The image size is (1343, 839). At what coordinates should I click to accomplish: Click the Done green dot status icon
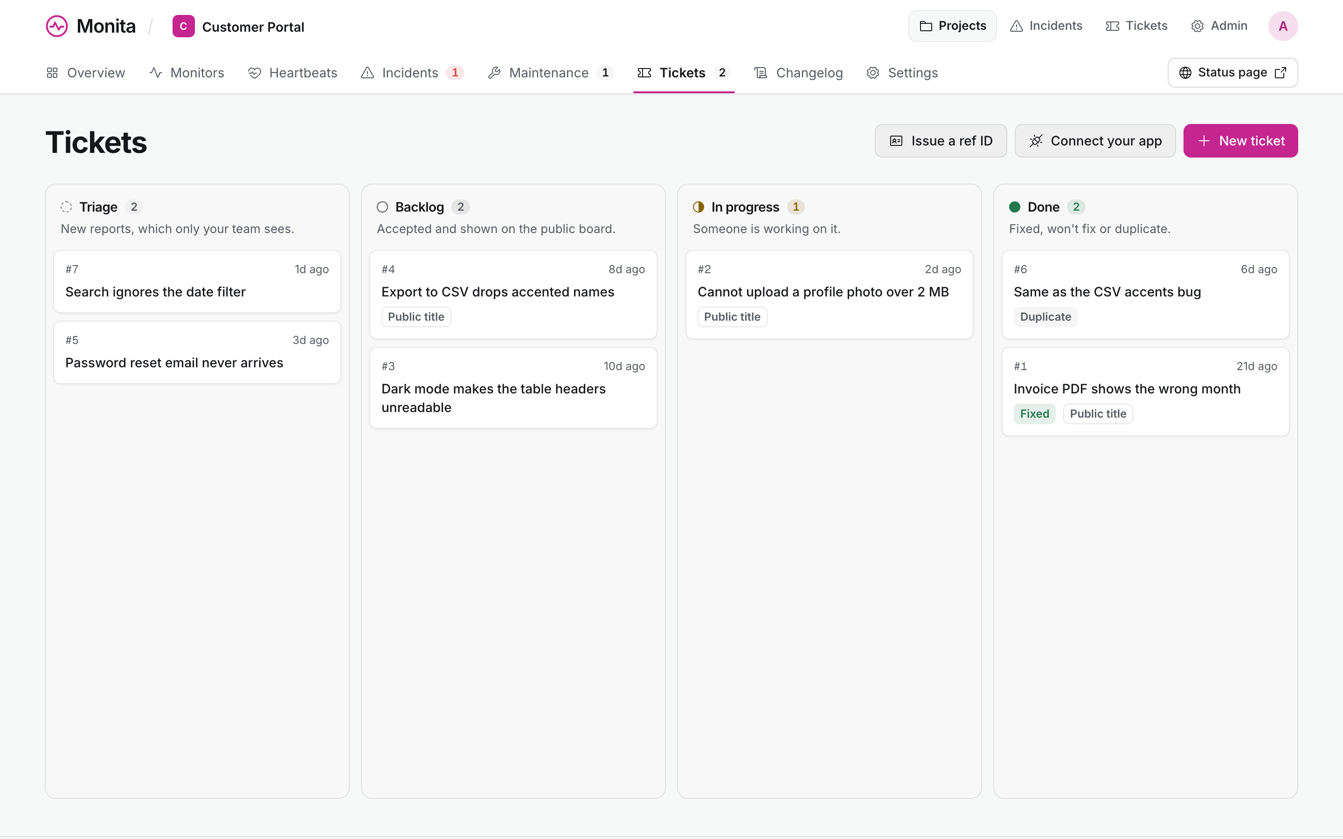coord(1014,207)
